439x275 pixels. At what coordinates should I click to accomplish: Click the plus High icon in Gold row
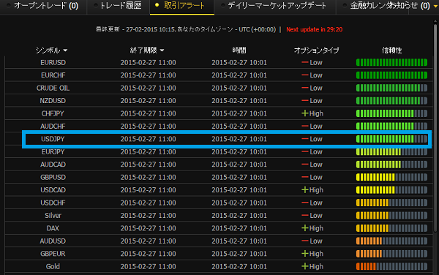click(305, 266)
